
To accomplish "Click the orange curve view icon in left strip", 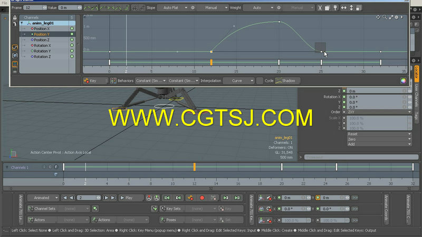I will 15,47.
